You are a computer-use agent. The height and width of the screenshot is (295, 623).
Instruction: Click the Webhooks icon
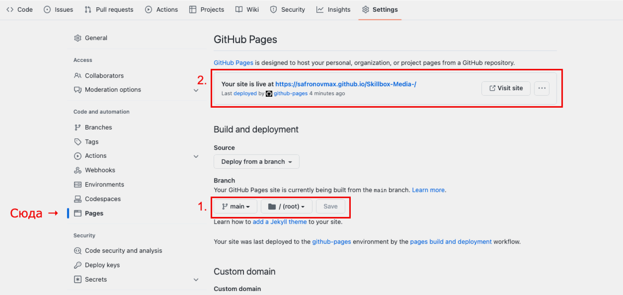(78, 170)
